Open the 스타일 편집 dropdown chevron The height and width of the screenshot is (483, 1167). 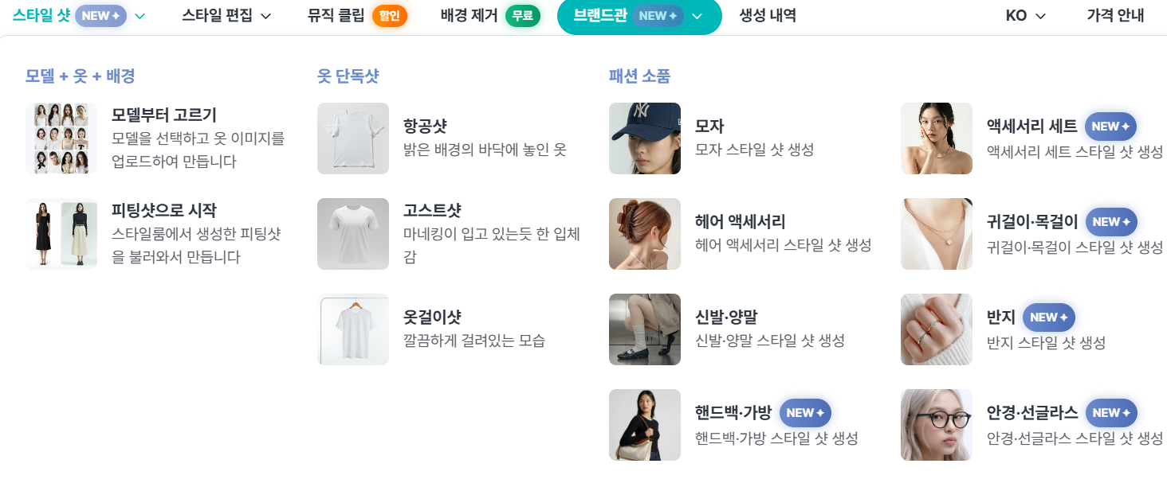click(x=266, y=17)
